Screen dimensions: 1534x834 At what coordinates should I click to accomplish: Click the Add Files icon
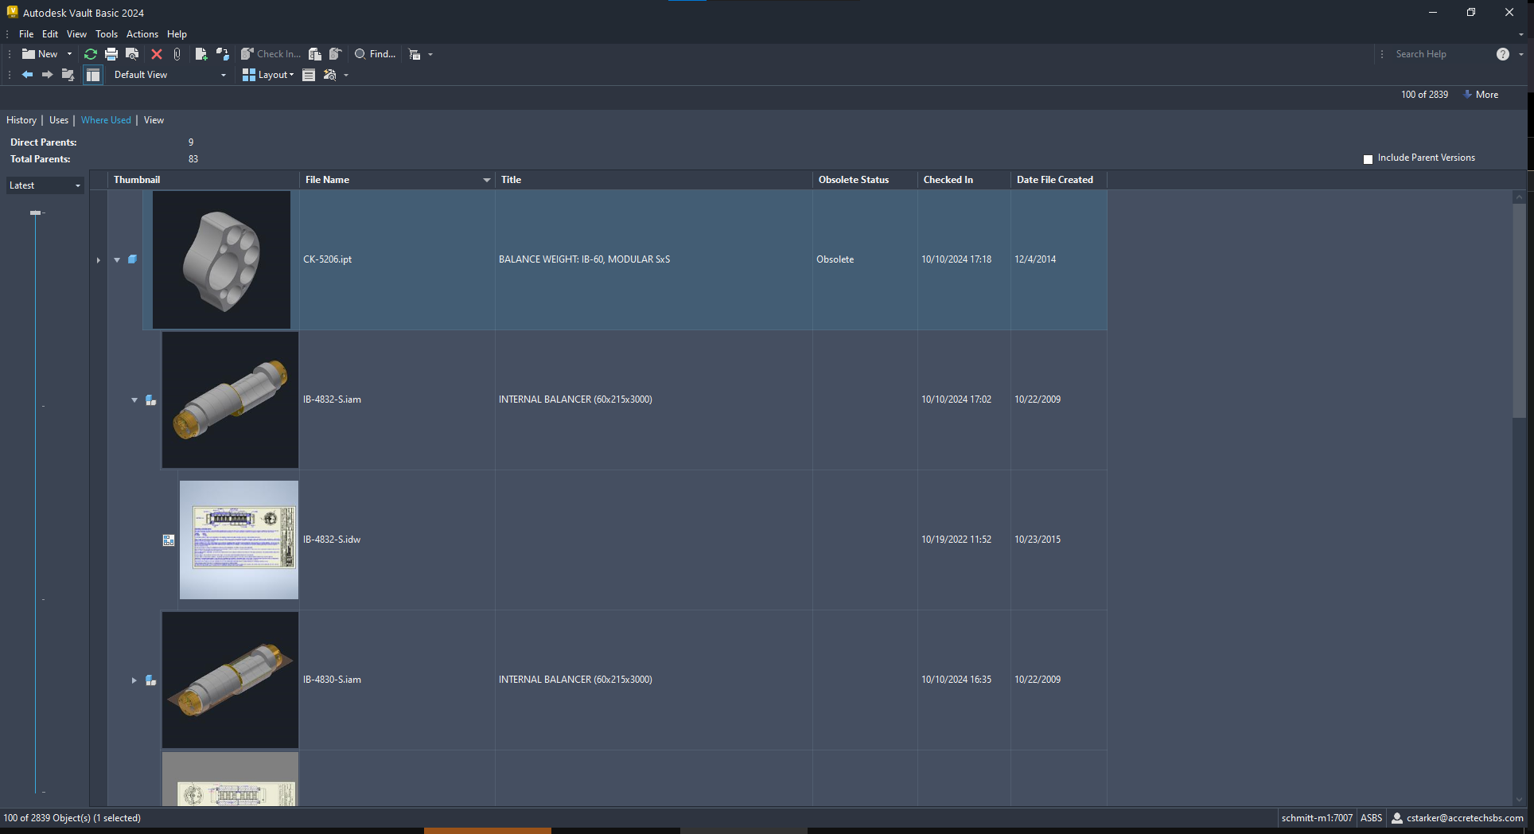pyautogui.click(x=201, y=54)
